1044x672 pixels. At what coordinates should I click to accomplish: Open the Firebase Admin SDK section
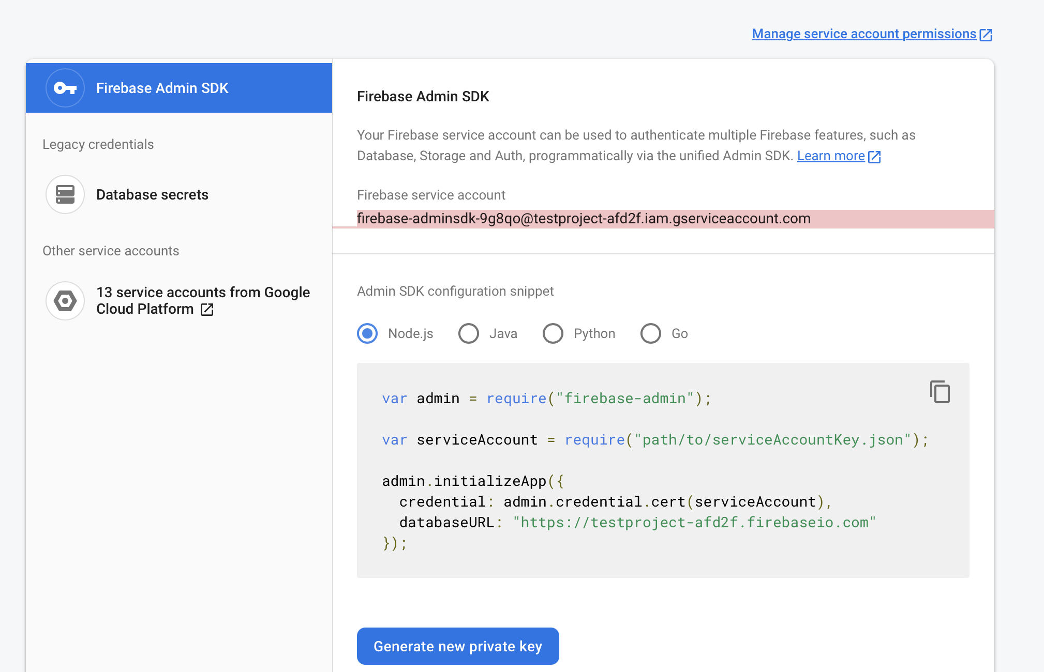pos(163,88)
